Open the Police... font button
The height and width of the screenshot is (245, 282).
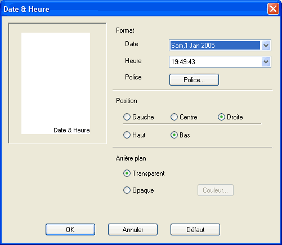click(194, 80)
